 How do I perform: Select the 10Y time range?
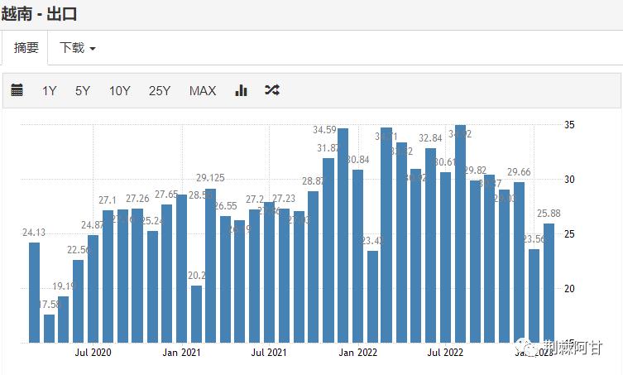[x=120, y=91]
